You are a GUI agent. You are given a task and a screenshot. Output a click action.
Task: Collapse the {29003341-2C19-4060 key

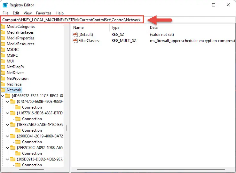pyautogui.click(x=8, y=136)
